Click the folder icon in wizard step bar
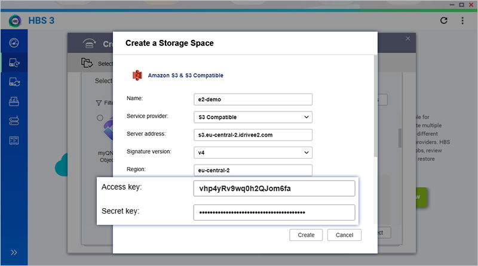478x266 pixels. [x=87, y=63]
